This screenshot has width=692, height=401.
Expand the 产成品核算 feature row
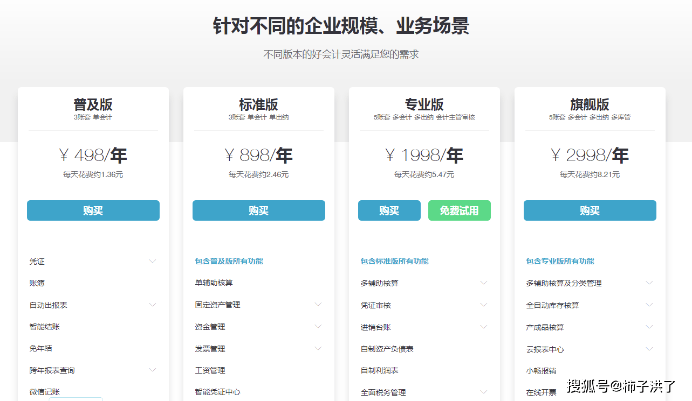[x=649, y=327]
